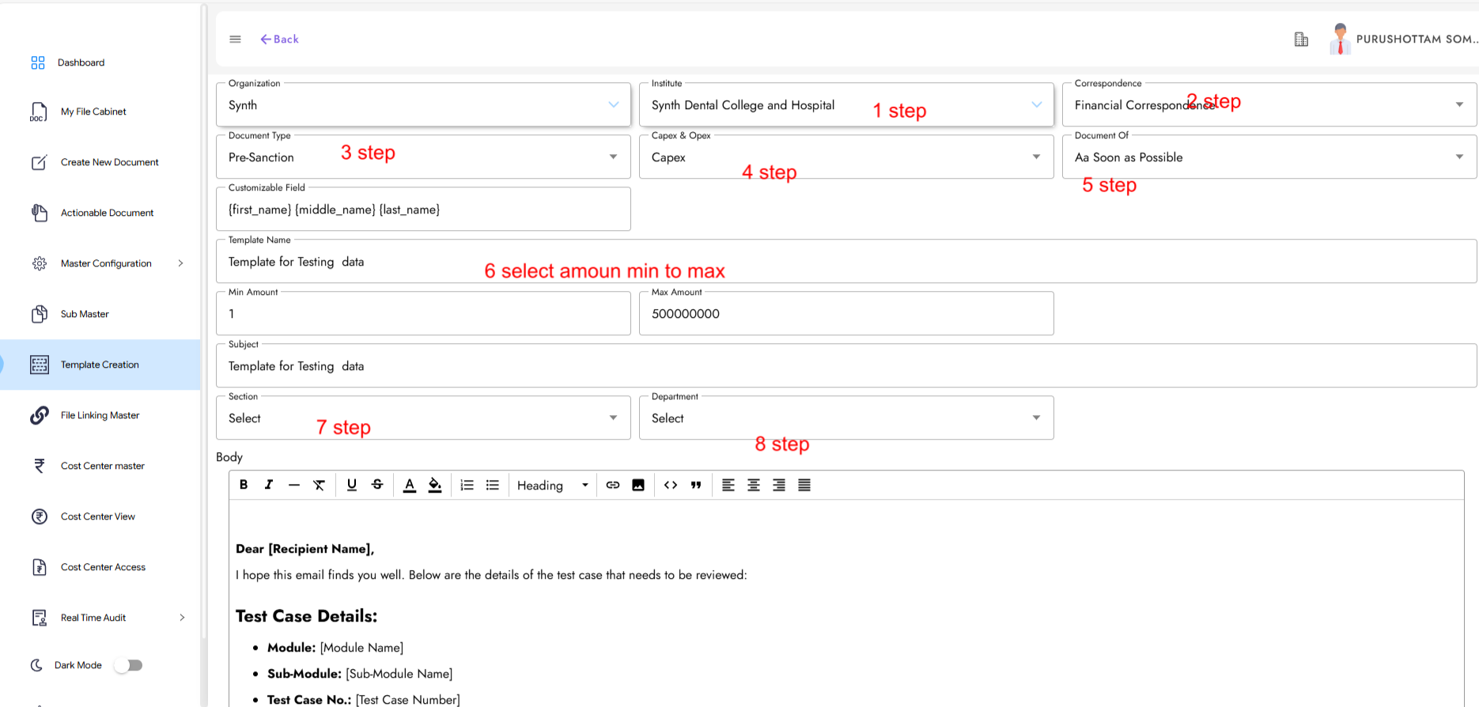This screenshot has height=707, width=1479.
Task: Underline the selected body text
Action: pyautogui.click(x=352, y=485)
